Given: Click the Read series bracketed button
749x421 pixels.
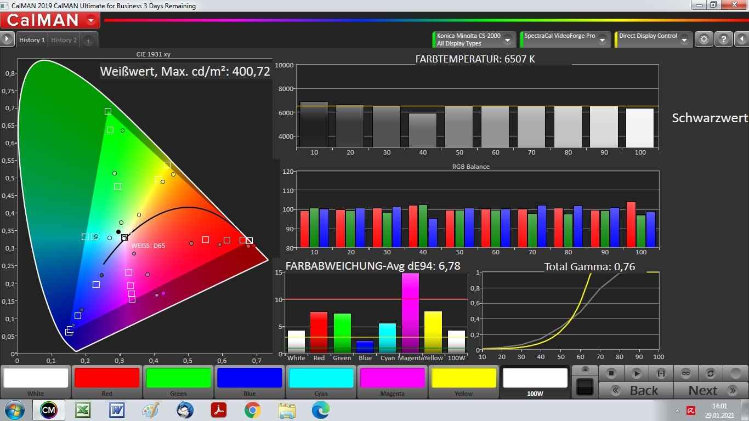Looking at the screenshot, I should (x=661, y=373).
